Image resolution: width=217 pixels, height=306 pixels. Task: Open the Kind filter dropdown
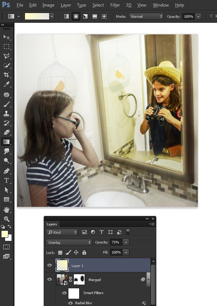coord(62,232)
